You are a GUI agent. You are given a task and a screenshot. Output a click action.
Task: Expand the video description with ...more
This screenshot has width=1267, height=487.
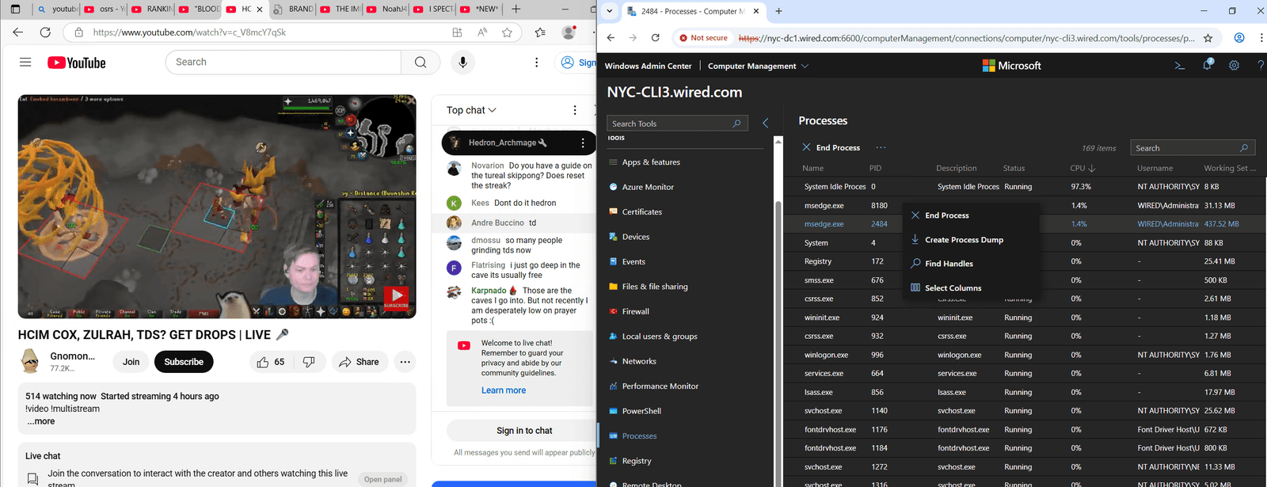41,421
